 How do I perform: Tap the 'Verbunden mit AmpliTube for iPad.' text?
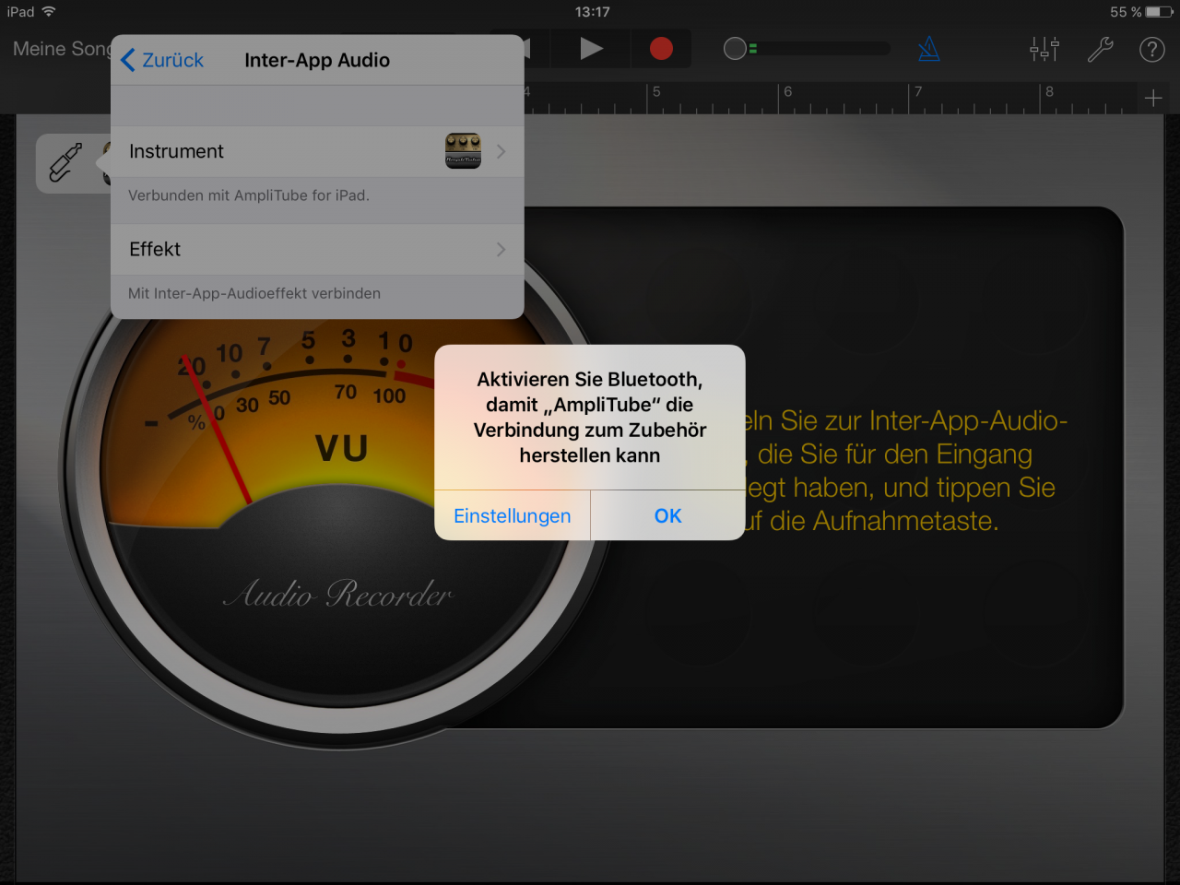(x=249, y=195)
